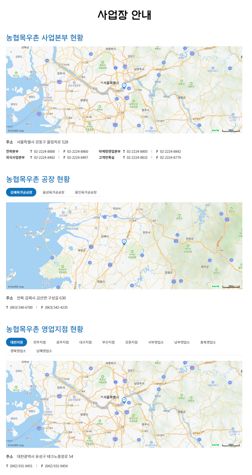Show the 광주지점 branch location
This screenshot has height=475, width=252.
coord(63,342)
